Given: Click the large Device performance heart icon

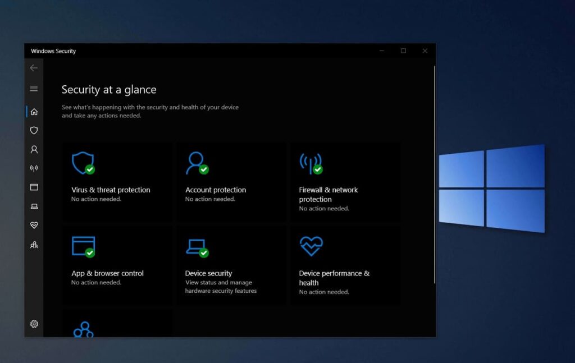Looking at the screenshot, I should 311,246.
